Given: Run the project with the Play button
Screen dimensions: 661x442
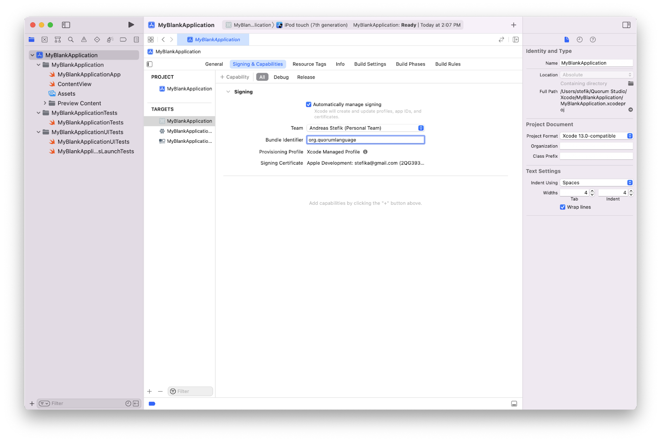Looking at the screenshot, I should tap(131, 25).
